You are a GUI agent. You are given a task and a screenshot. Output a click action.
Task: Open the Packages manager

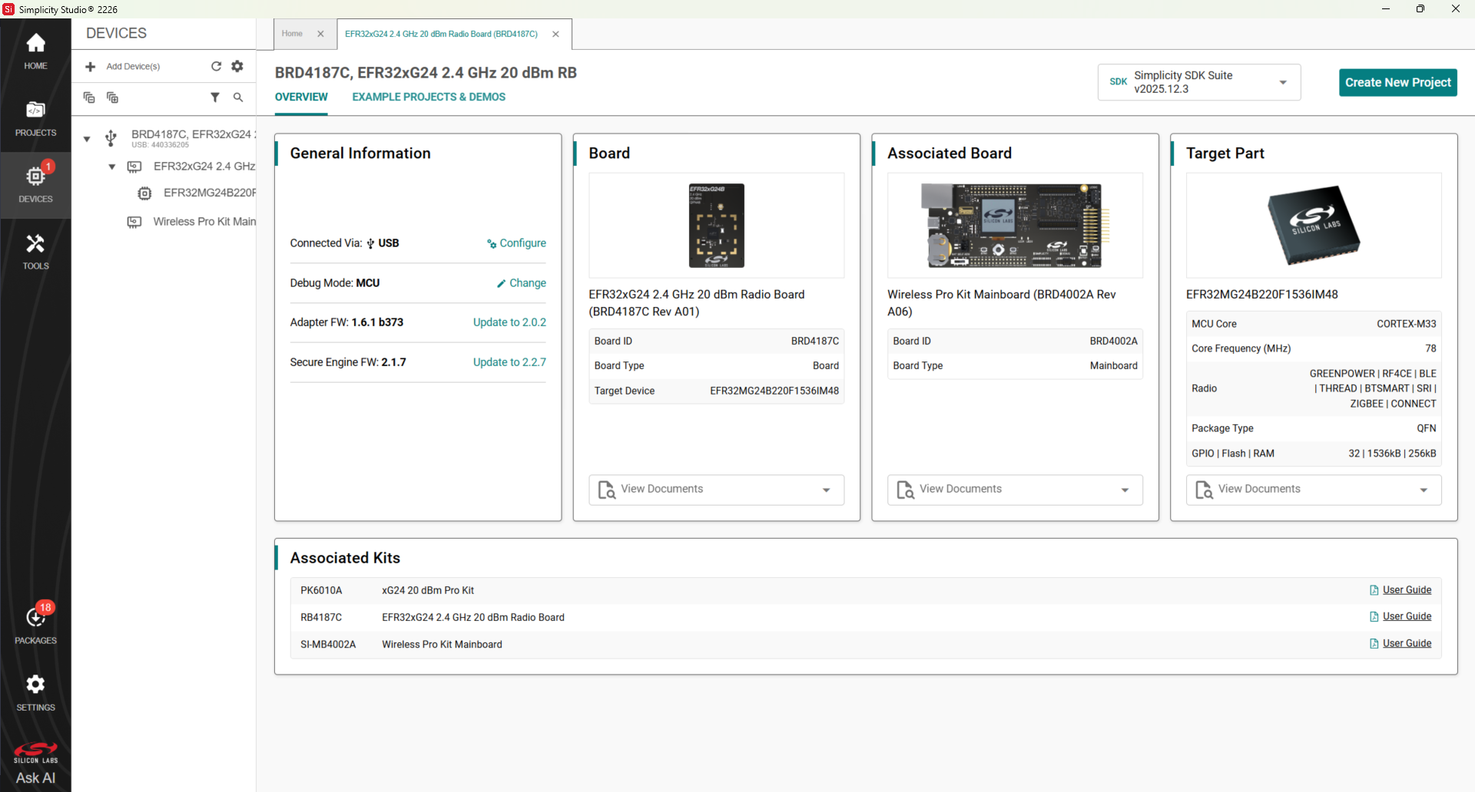click(x=35, y=625)
